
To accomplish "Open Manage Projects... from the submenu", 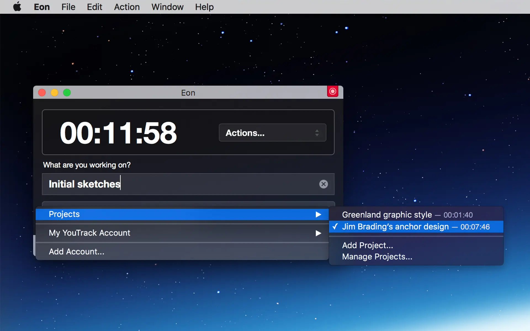I will pos(416,257).
